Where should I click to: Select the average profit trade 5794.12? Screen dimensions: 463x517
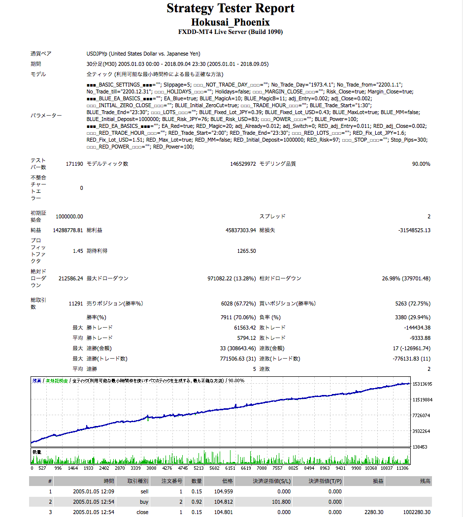click(x=246, y=338)
